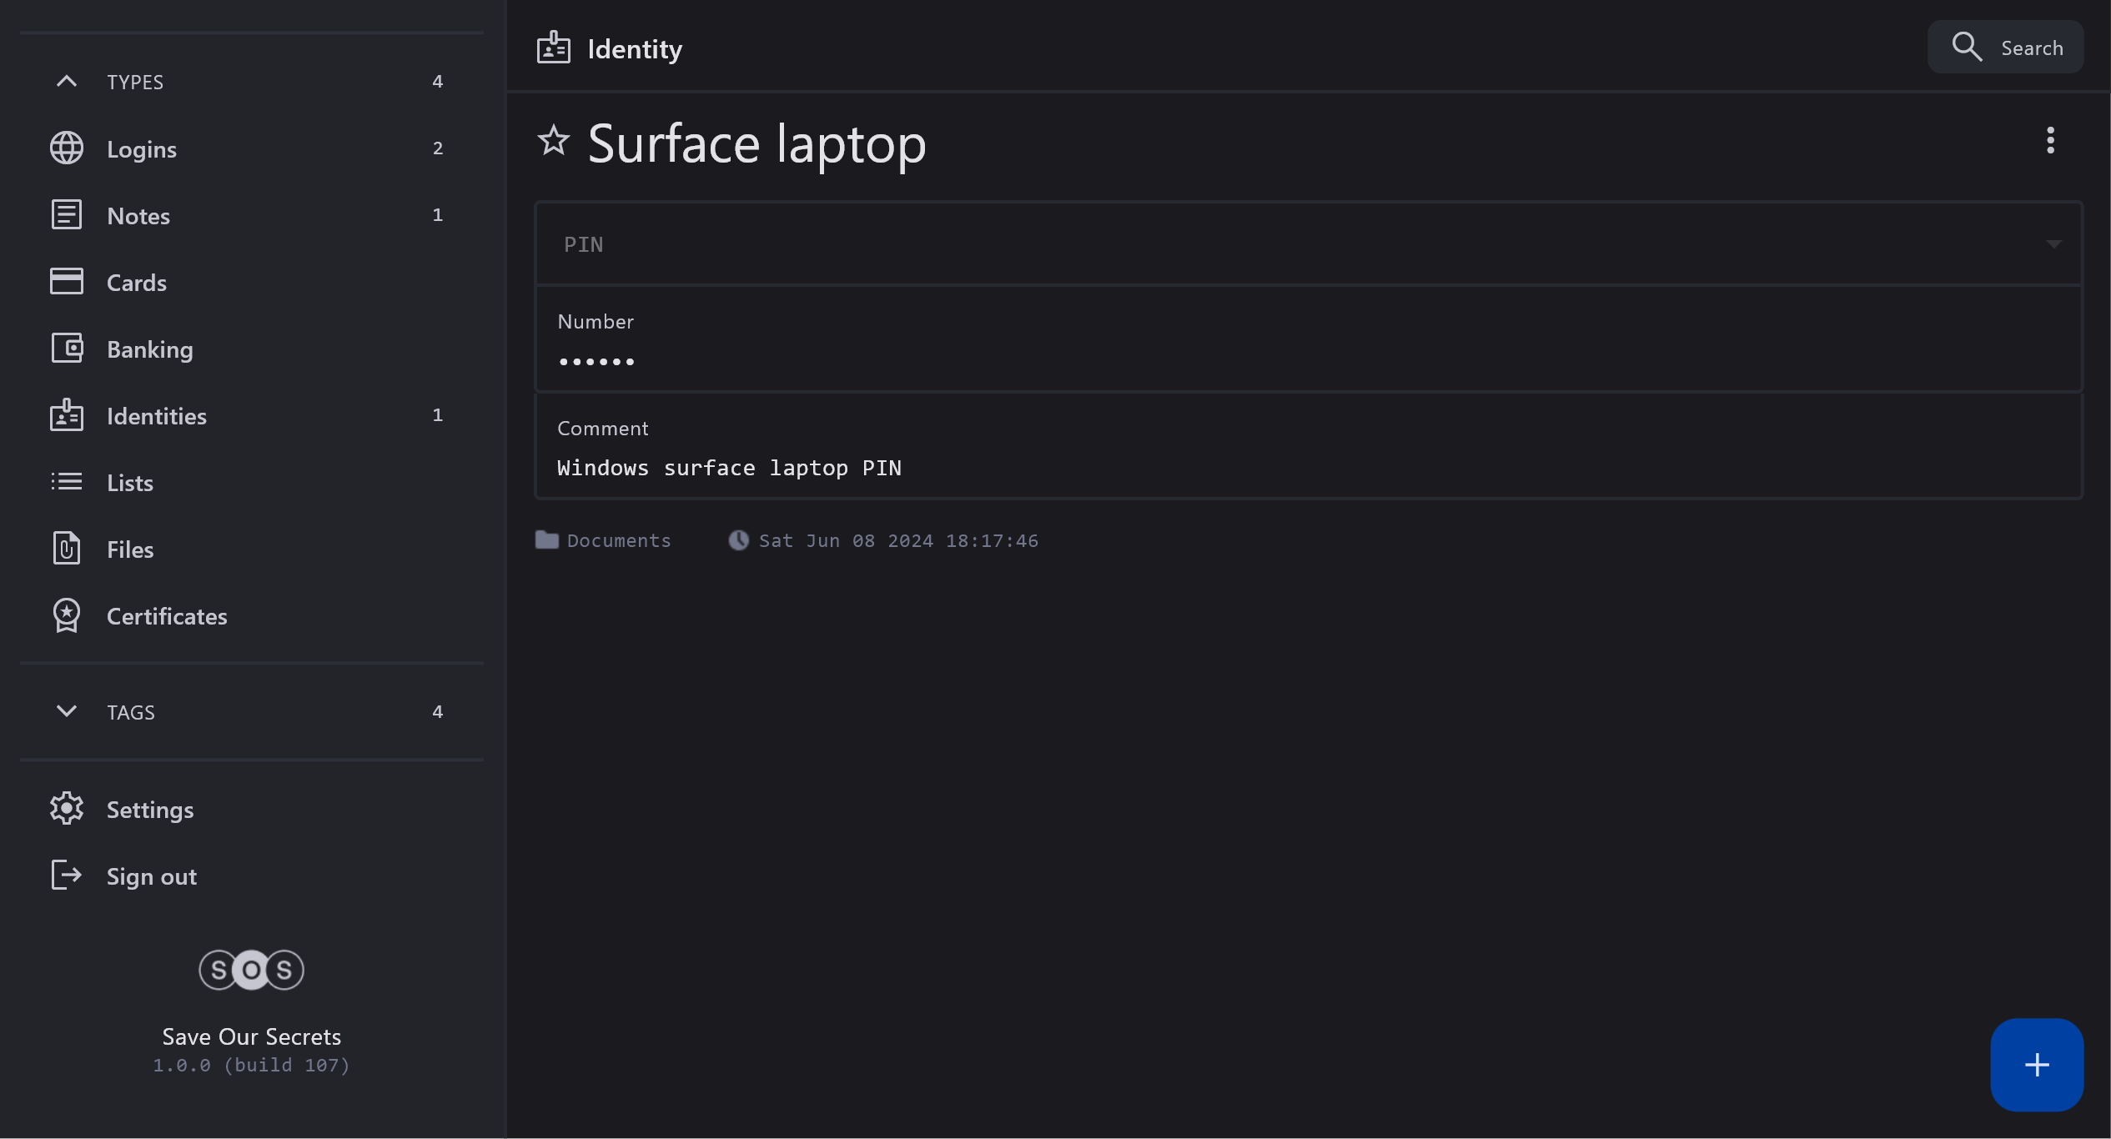The width and height of the screenshot is (2111, 1139).
Task: Expand the TAGS section chevron
Action: [67, 711]
